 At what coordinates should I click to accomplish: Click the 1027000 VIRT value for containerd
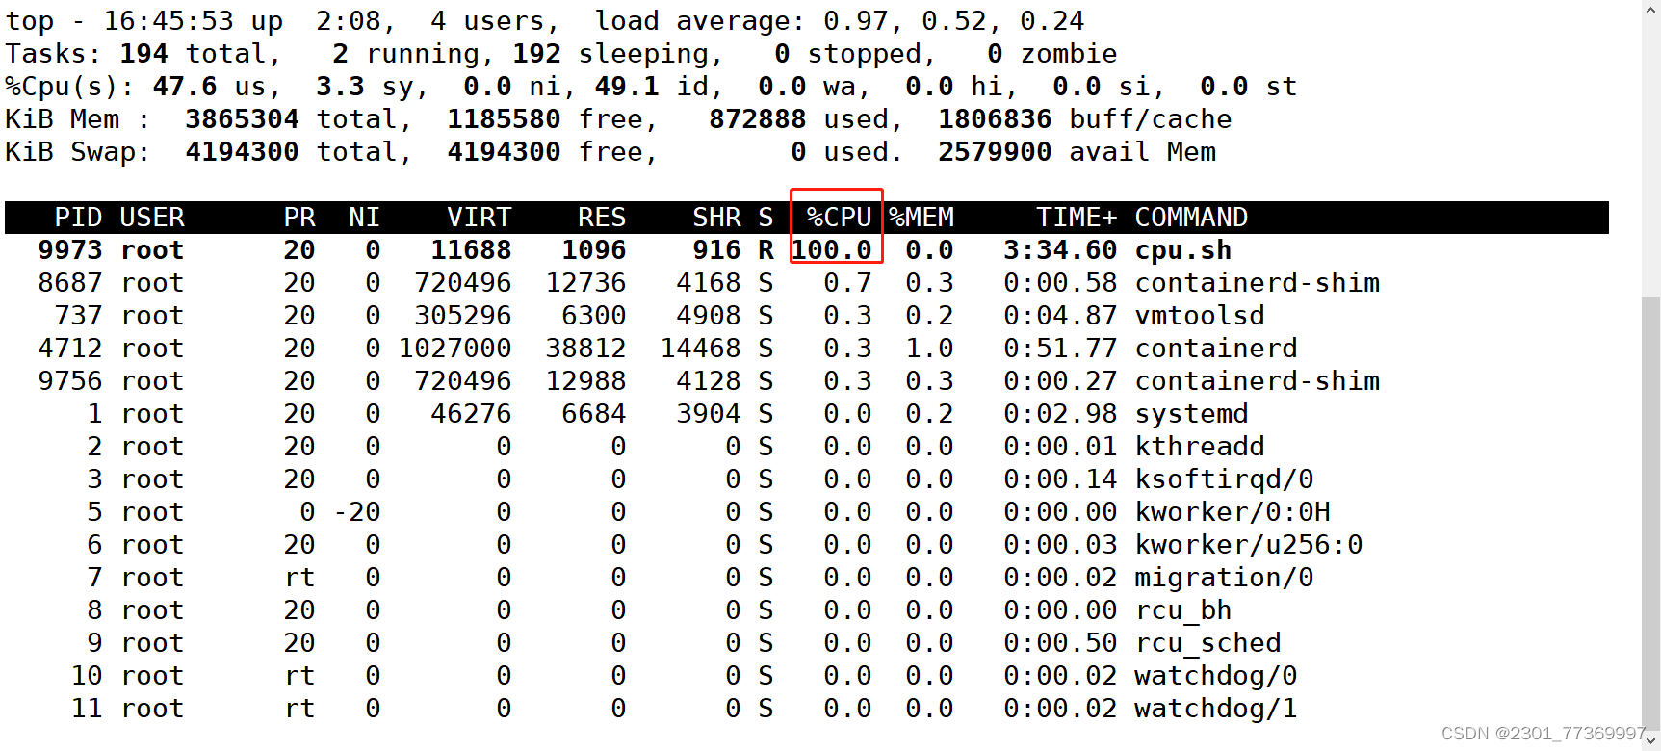pos(454,349)
